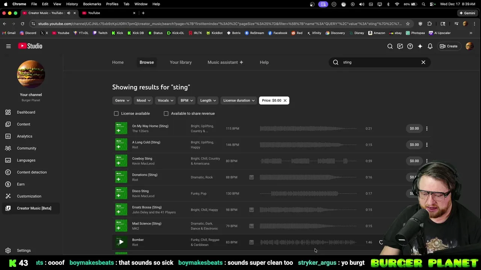Toggle License available checkbox
The width and height of the screenshot is (481, 270).
116,114
